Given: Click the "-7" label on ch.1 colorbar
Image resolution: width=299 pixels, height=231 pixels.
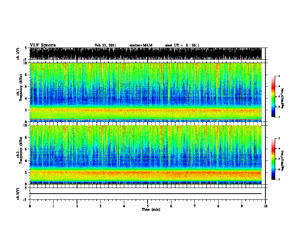Looking at the screenshot, I should pos(278,117).
